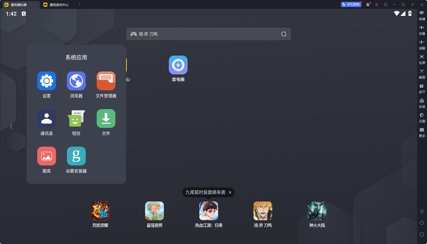Image resolution: width=427 pixels, height=244 pixels.
Task: Click the 手机控制 button
Action: pos(351,4)
